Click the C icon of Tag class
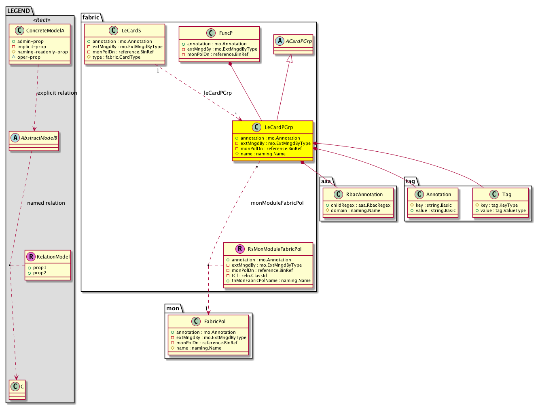This screenshot has height=407, width=540. pyautogui.click(x=494, y=195)
